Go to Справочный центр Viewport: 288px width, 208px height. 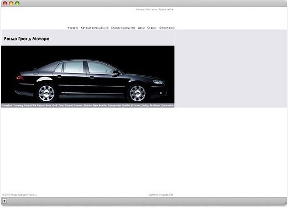click(123, 28)
